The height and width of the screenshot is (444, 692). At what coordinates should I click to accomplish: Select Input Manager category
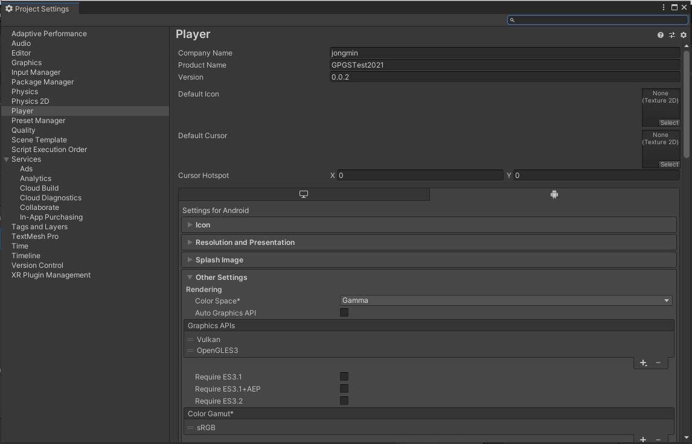(36, 72)
